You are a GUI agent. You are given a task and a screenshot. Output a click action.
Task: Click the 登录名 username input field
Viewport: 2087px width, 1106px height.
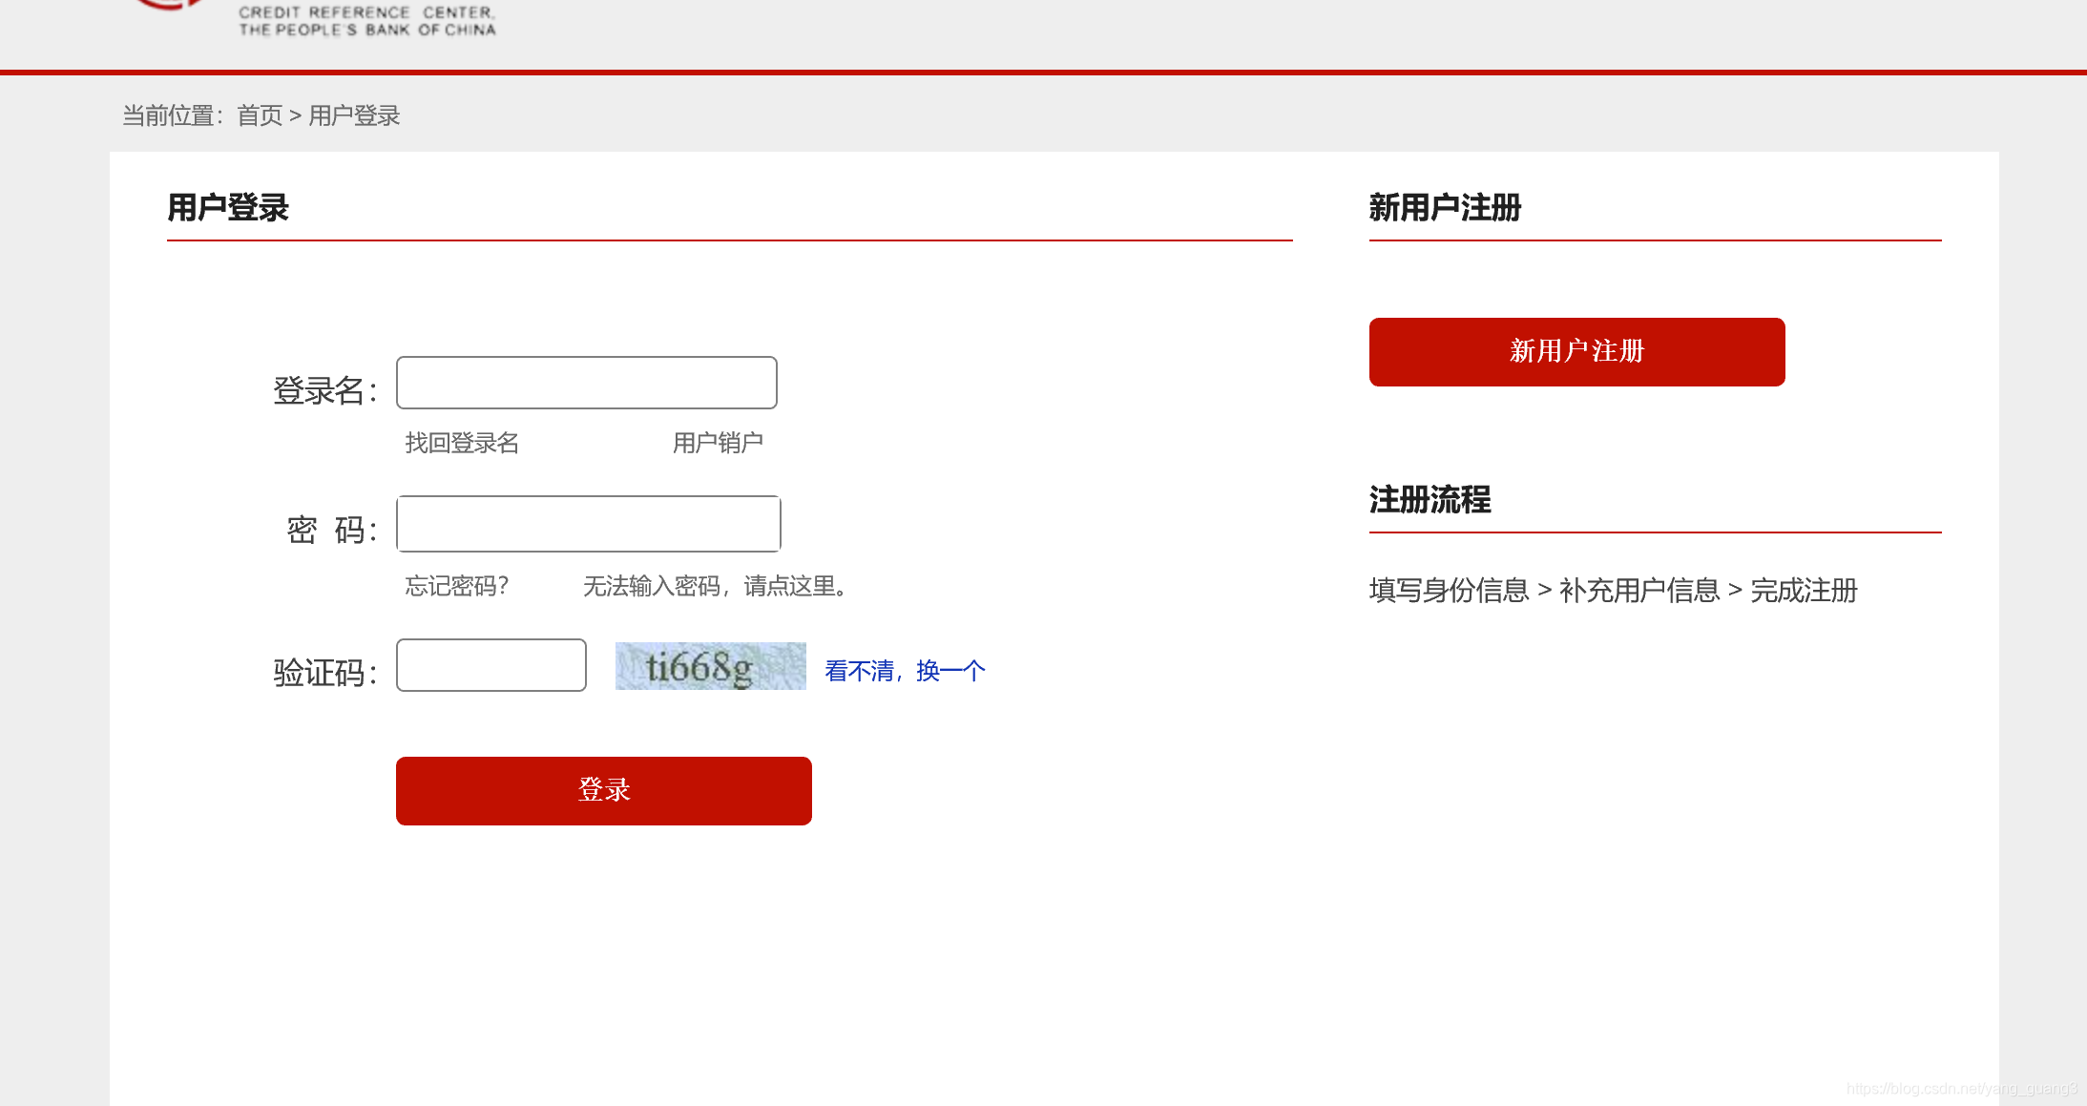pos(586,383)
